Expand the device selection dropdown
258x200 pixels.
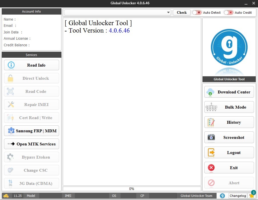pos(168,13)
